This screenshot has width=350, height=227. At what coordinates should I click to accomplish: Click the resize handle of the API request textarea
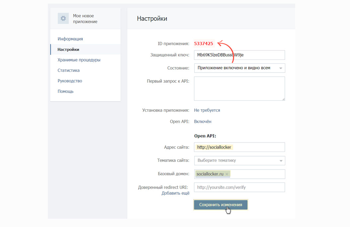click(283, 99)
